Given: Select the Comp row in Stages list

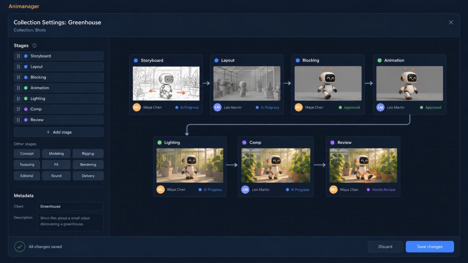Looking at the screenshot, I should point(59,109).
